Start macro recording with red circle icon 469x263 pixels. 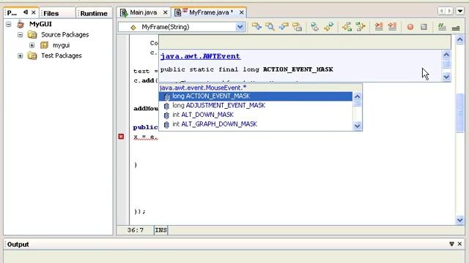410,27
